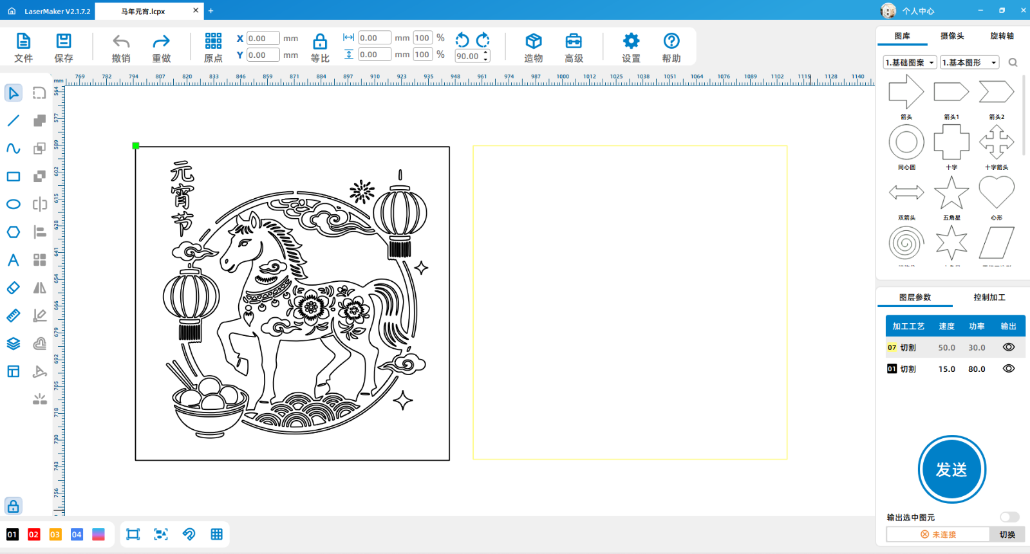Pick the red 02 layer color swatch

click(x=33, y=535)
